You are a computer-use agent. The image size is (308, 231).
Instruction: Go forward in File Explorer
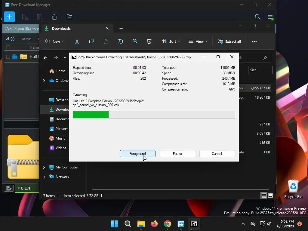tap(56, 58)
